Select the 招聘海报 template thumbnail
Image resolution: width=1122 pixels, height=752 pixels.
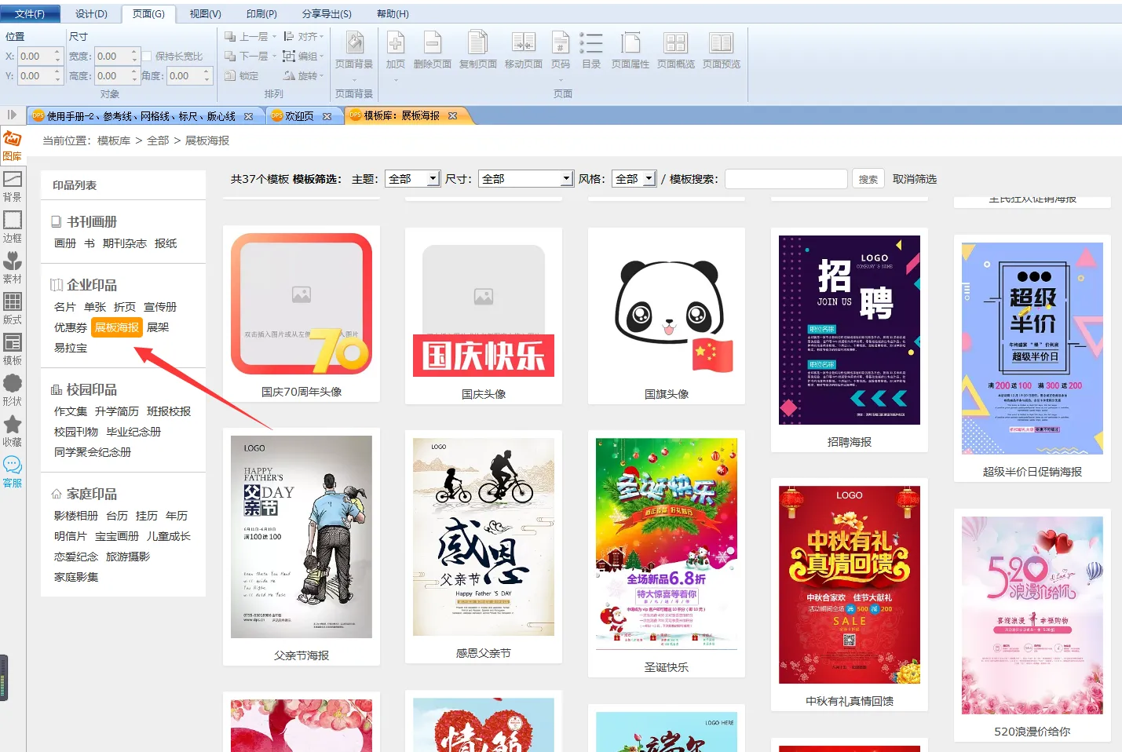849,330
